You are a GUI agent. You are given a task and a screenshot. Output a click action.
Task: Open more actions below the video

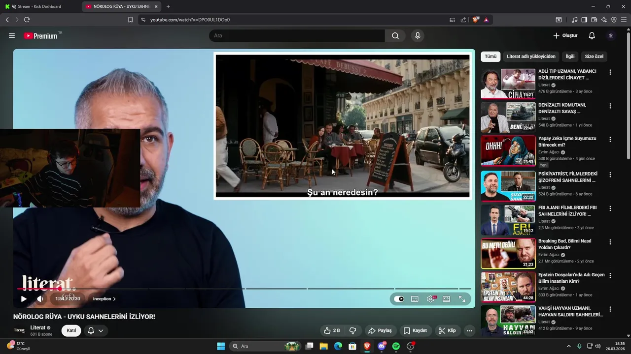coord(469,330)
